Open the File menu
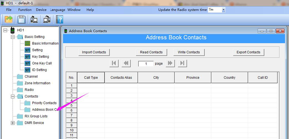Screen dimensions: 289x139 click(x=9, y=10)
